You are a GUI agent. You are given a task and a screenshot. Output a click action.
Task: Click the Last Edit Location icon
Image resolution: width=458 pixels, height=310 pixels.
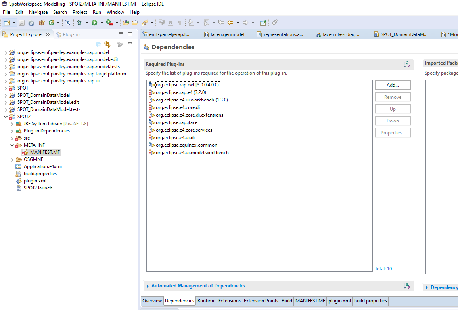(221, 23)
